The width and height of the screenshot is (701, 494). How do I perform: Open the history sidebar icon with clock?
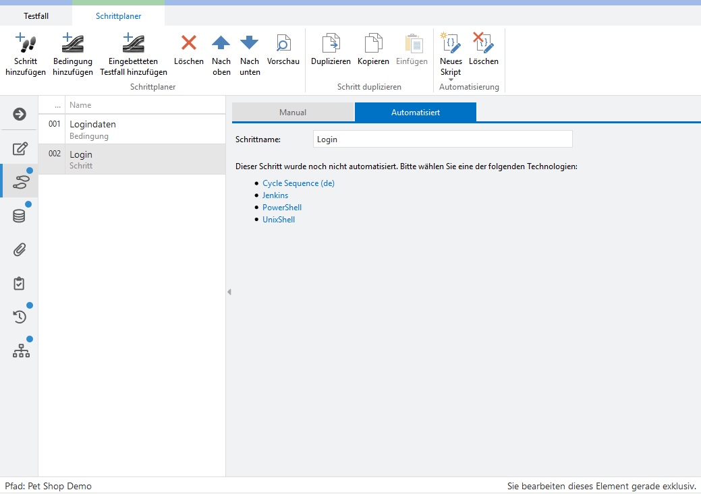20,316
